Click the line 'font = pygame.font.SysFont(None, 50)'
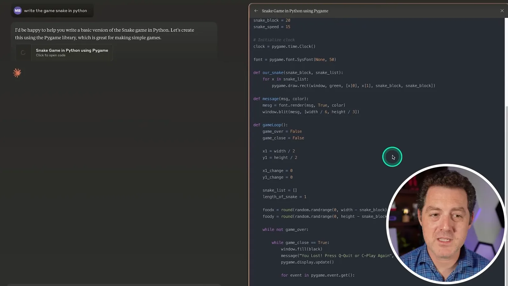This screenshot has height=286, width=508. click(x=295, y=59)
